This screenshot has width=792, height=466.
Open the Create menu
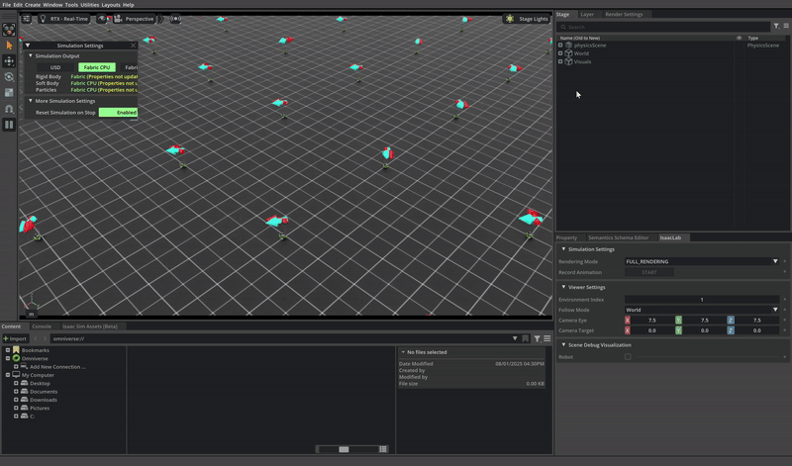tap(33, 5)
